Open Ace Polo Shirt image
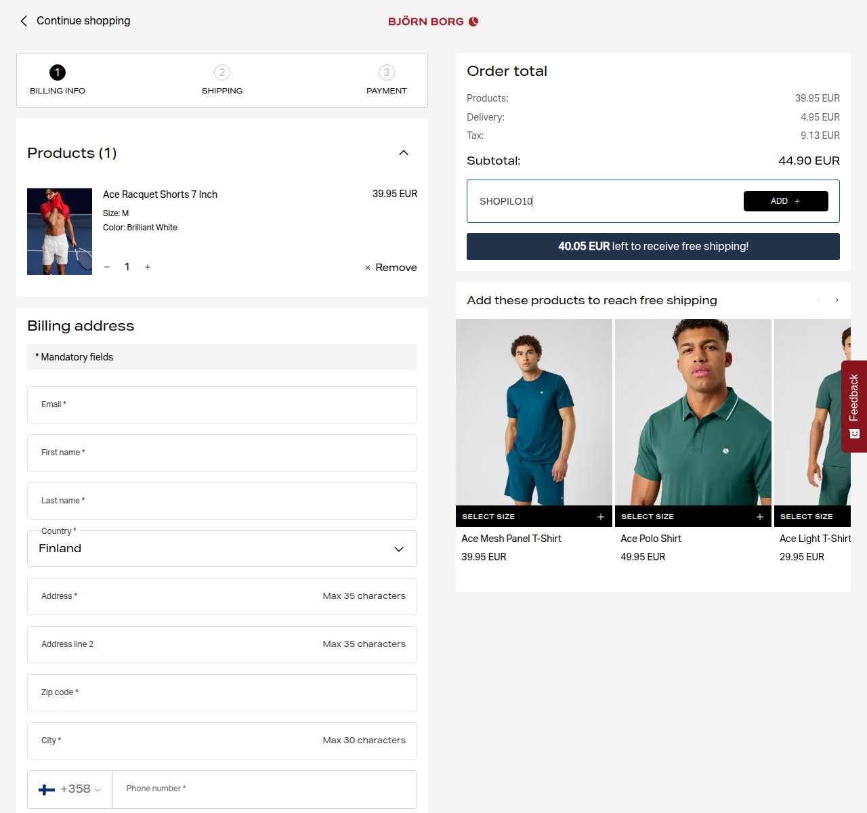 pyautogui.click(x=693, y=412)
